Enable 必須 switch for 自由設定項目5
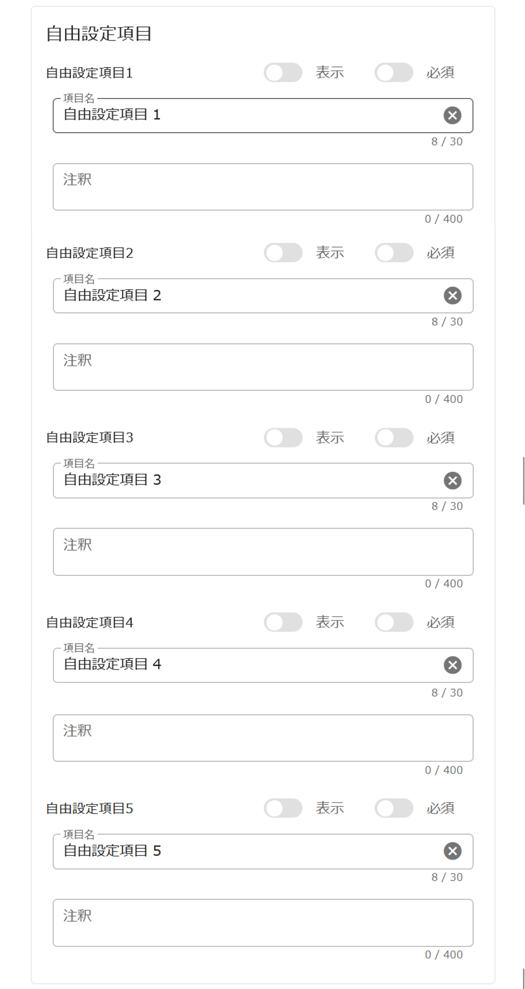 (x=394, y=808)
